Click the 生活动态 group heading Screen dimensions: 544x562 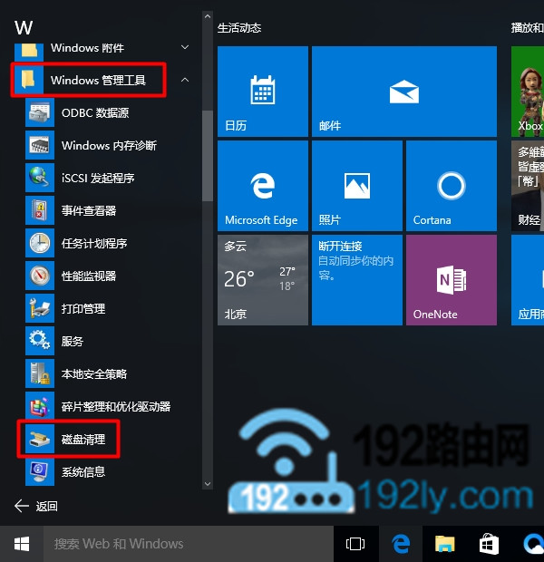pyautogui.click(x=239, y=28)
